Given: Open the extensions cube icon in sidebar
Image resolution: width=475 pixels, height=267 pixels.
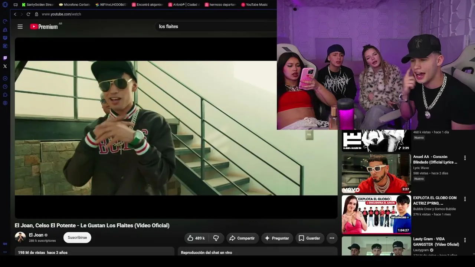Looking at the screenshot, I should coord(5,95).
